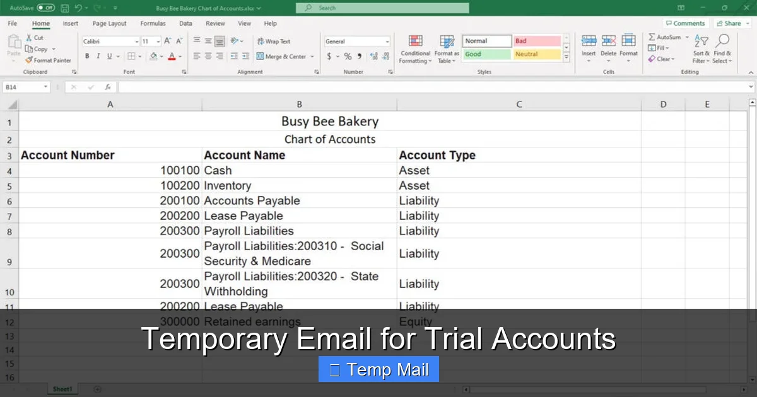
Task: Click the Format cells icon
Action: coord(629,41)
